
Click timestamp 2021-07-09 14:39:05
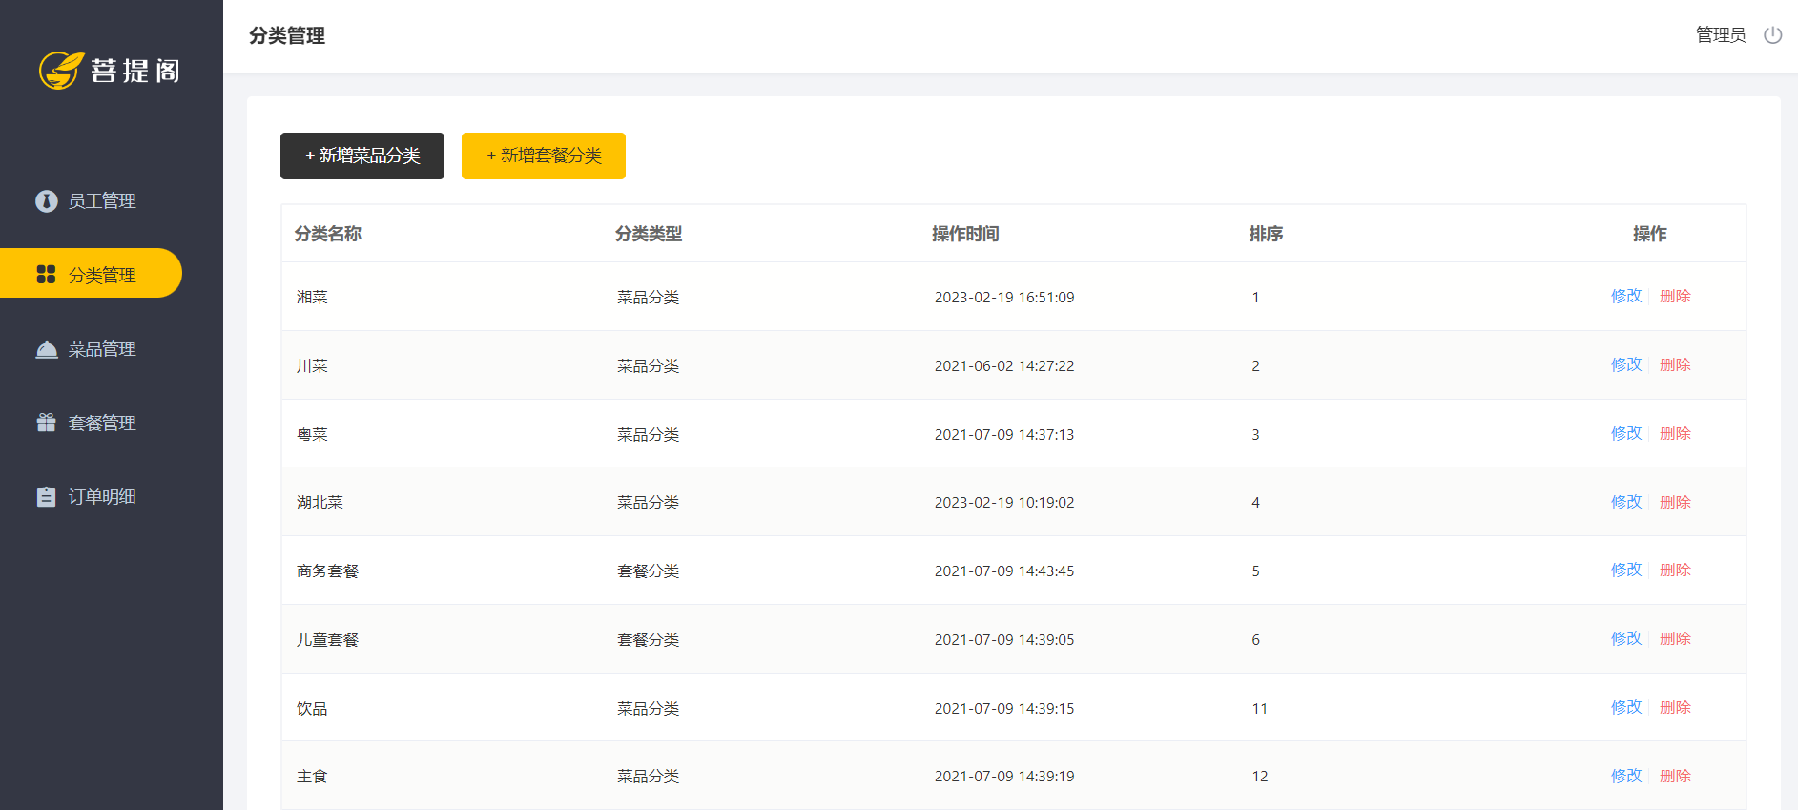1004,640
